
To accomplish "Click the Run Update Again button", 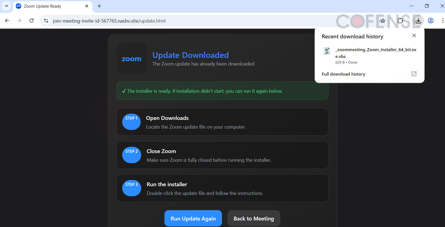I will [x=193, y=218].
